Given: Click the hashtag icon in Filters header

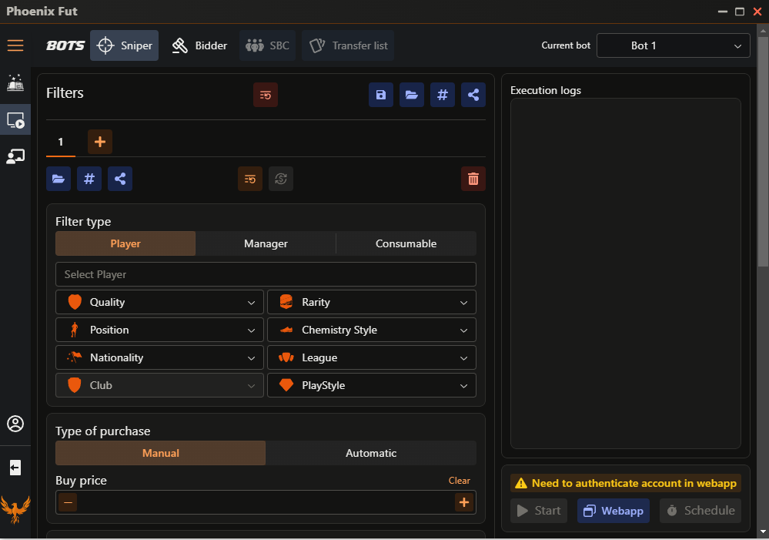Looking at the screenshot, I should coord(443,95).
